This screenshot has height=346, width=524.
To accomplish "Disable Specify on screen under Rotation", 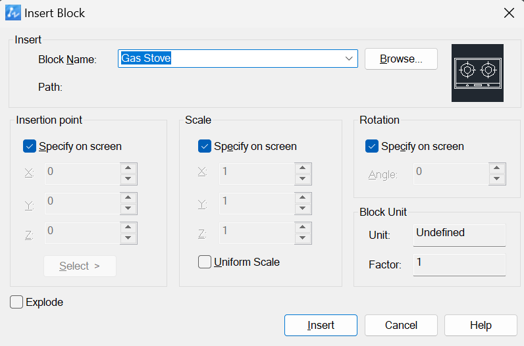I will tap(372, 146).
